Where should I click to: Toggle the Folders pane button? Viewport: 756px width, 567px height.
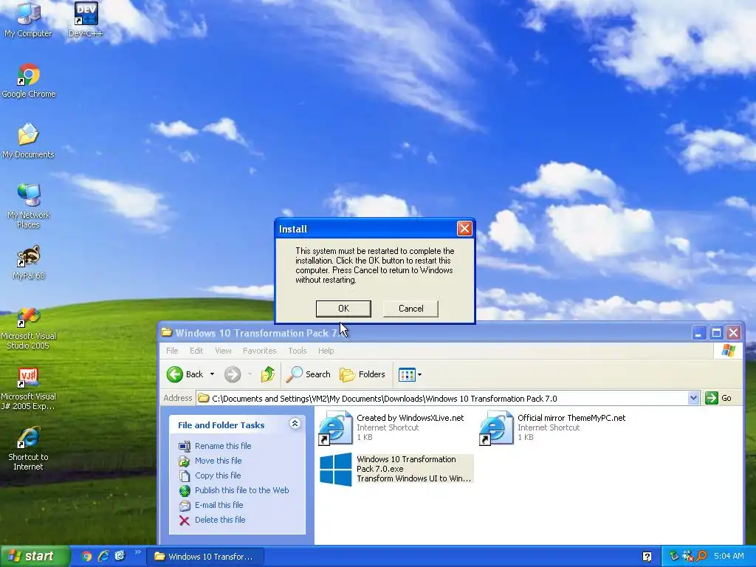click(362, 374)
